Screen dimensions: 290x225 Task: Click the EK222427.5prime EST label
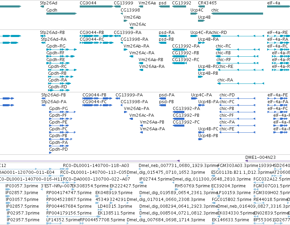128,186
